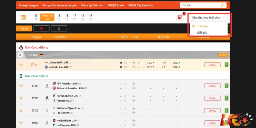Select Thời gian sort option
Image resolution: width=256 pixels, height=128 pixels.
pos(203,26)
